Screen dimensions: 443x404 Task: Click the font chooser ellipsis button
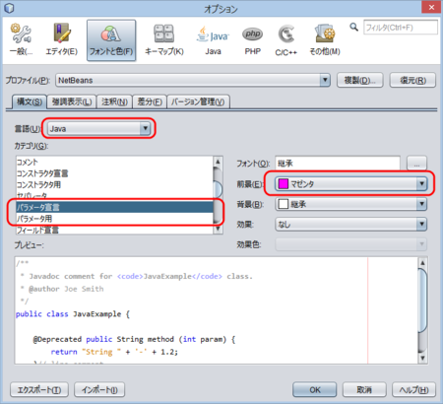[416, 164]
